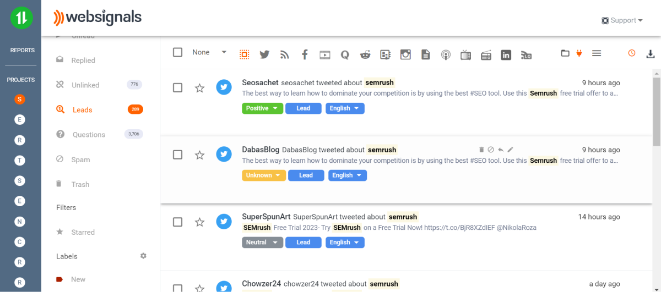Select all sources filter icon
This screenshot has height=292, width=661.
245,54
